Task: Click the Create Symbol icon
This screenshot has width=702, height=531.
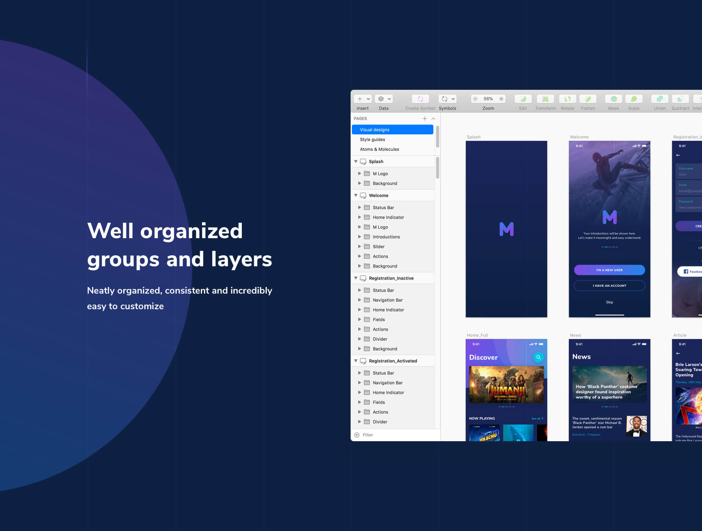Action: tap(420, 99)
